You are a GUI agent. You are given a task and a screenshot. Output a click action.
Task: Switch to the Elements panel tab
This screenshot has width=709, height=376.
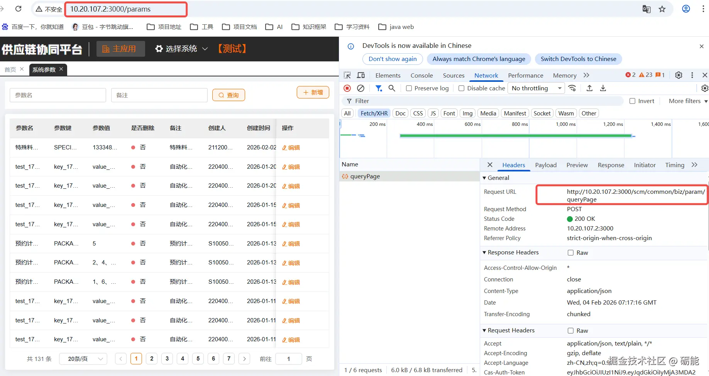[x=388, y=76]
